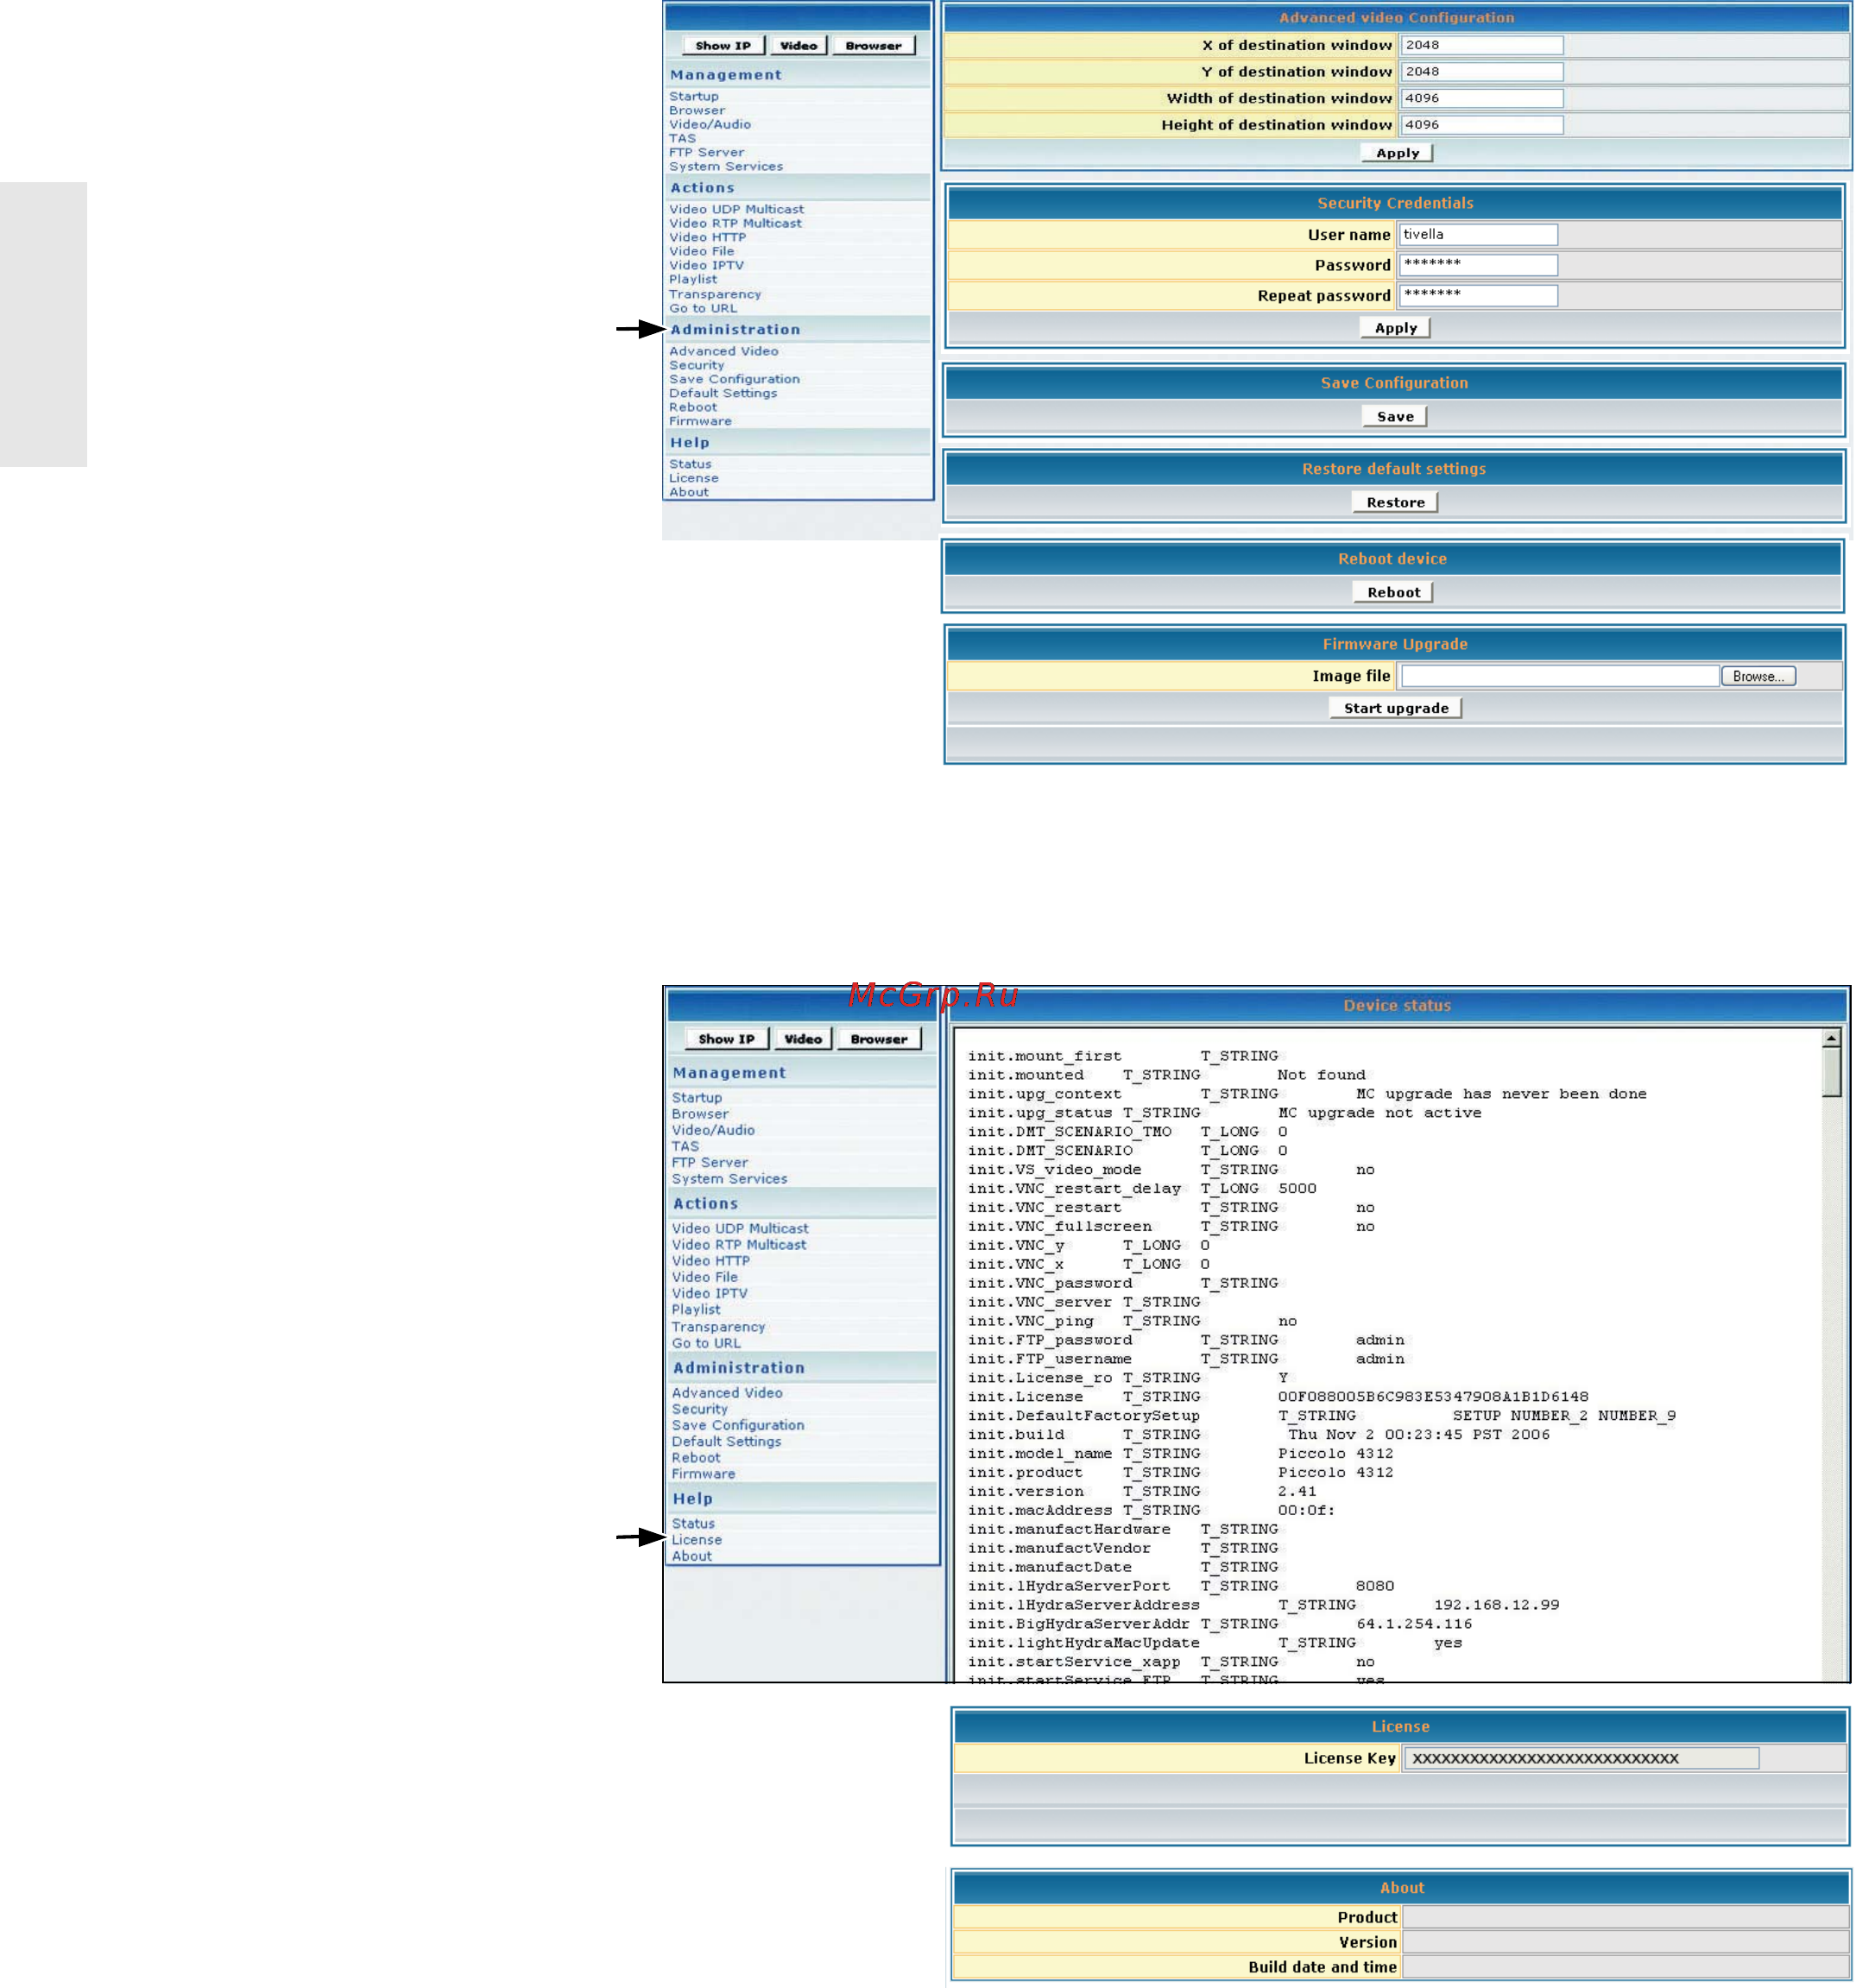Open Go to URL in top sidebar
This screenshot has height=1988, width=1856.
point(703,309)
